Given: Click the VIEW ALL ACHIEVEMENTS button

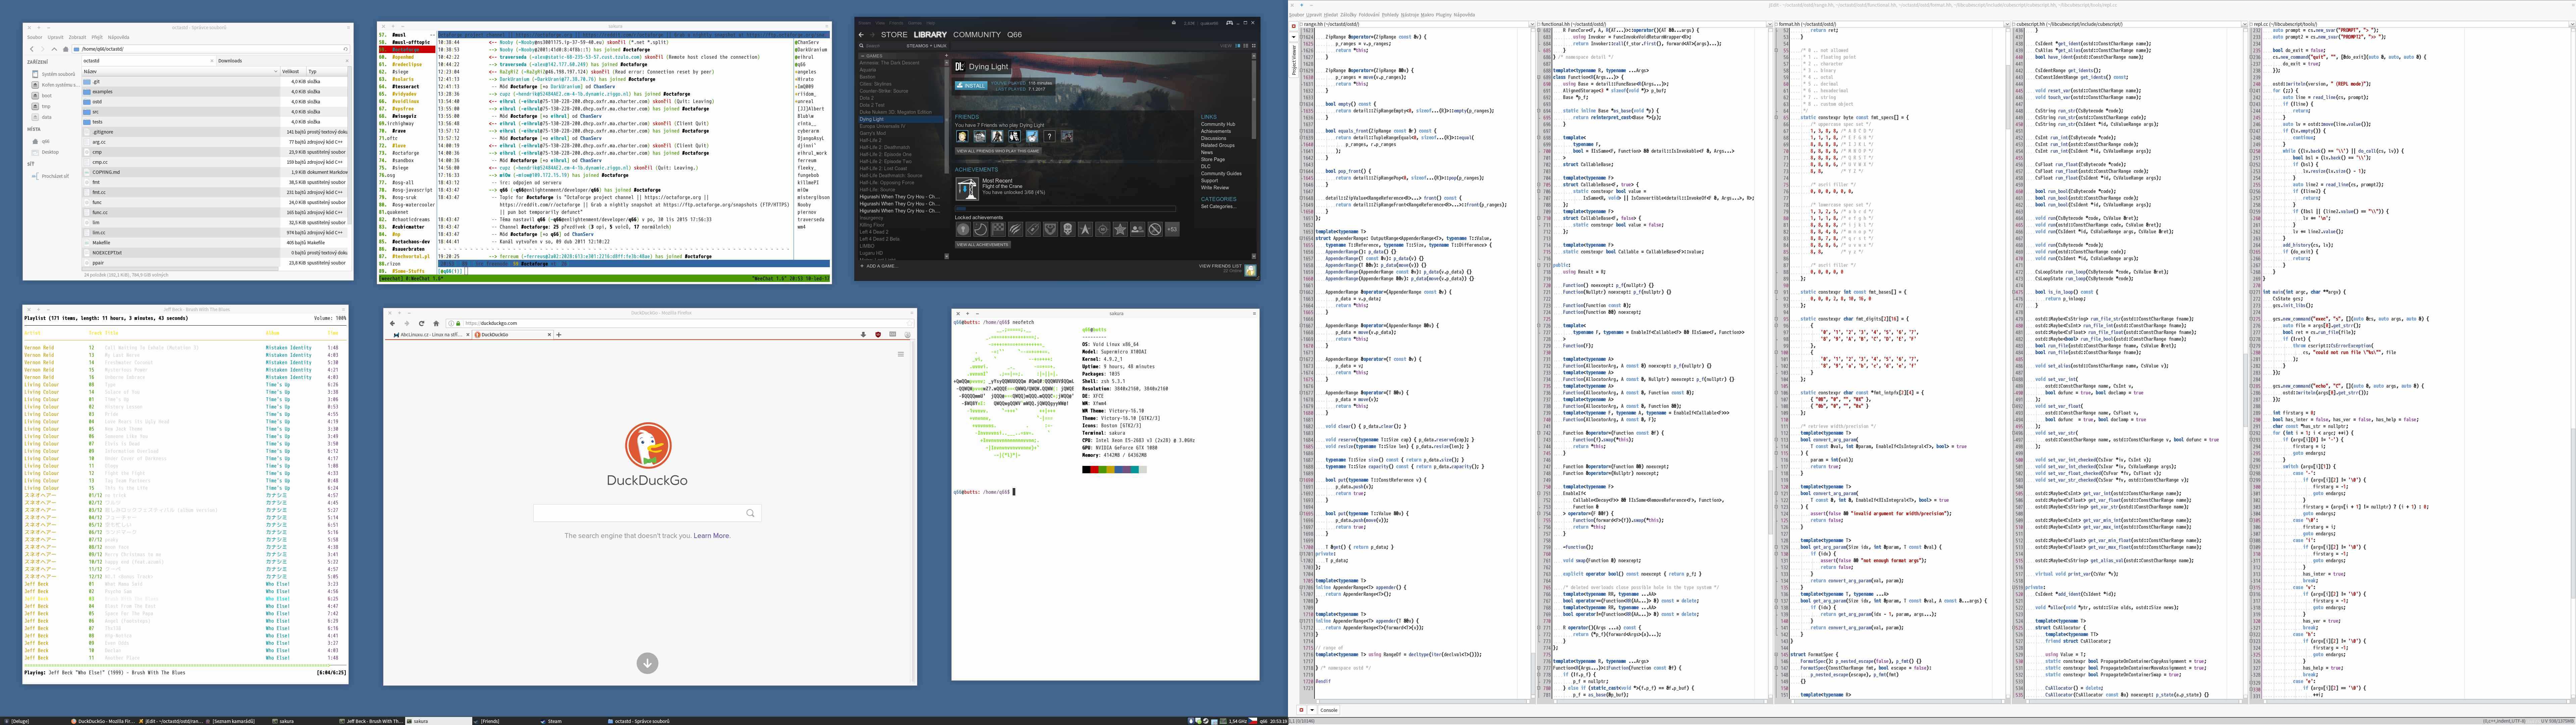Looking at the screenshot, I should (x=983, y=245).
